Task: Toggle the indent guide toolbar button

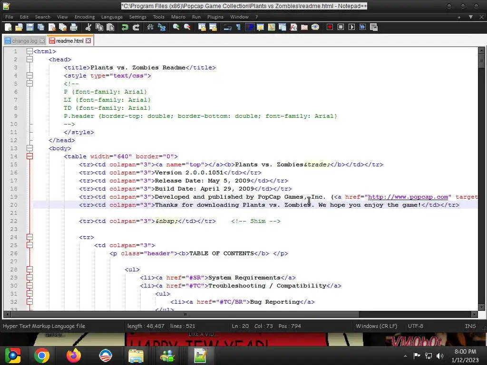Action: [x=249, y=27]
